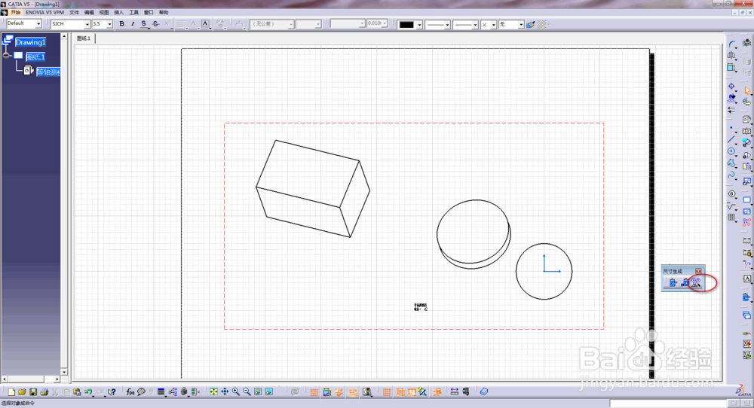Open the 无 layer dropdown
The image size is (754, 408).
[521, 25]
